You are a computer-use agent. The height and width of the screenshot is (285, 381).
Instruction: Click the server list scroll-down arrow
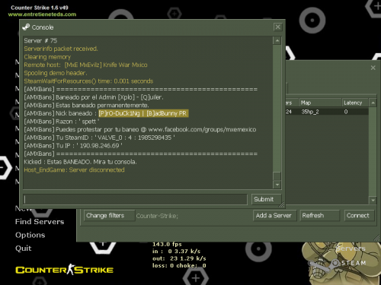[x=373, y=200]
